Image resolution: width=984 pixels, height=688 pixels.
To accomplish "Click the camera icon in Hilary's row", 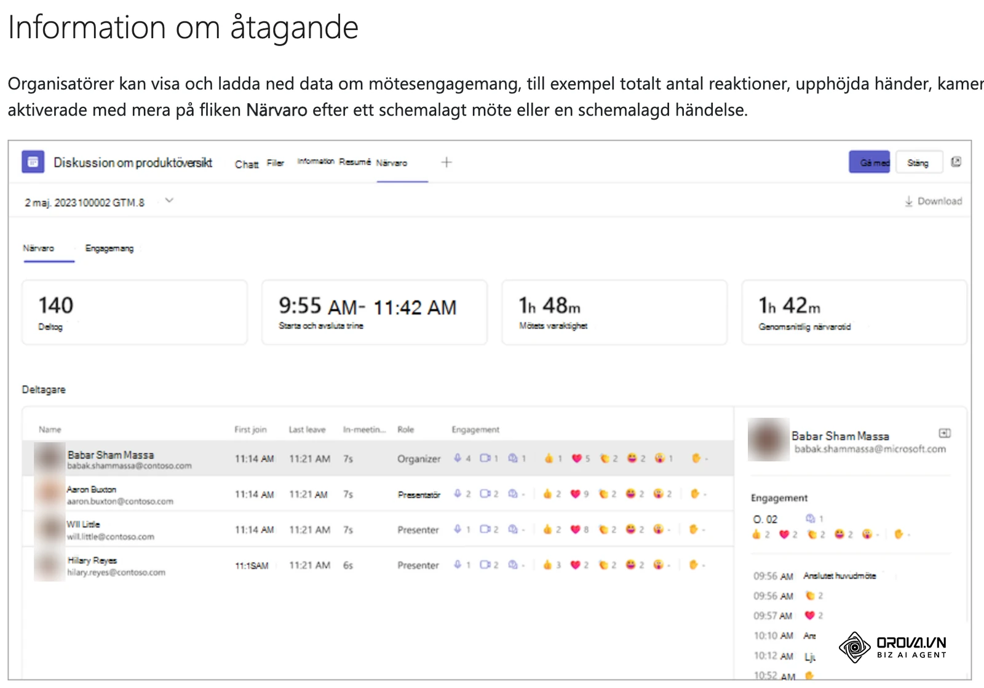I will point(485,565).
